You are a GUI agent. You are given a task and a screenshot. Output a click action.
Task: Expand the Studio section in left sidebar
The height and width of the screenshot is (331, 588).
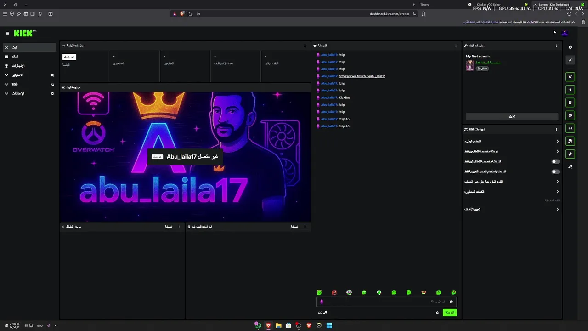click(6, 75)
